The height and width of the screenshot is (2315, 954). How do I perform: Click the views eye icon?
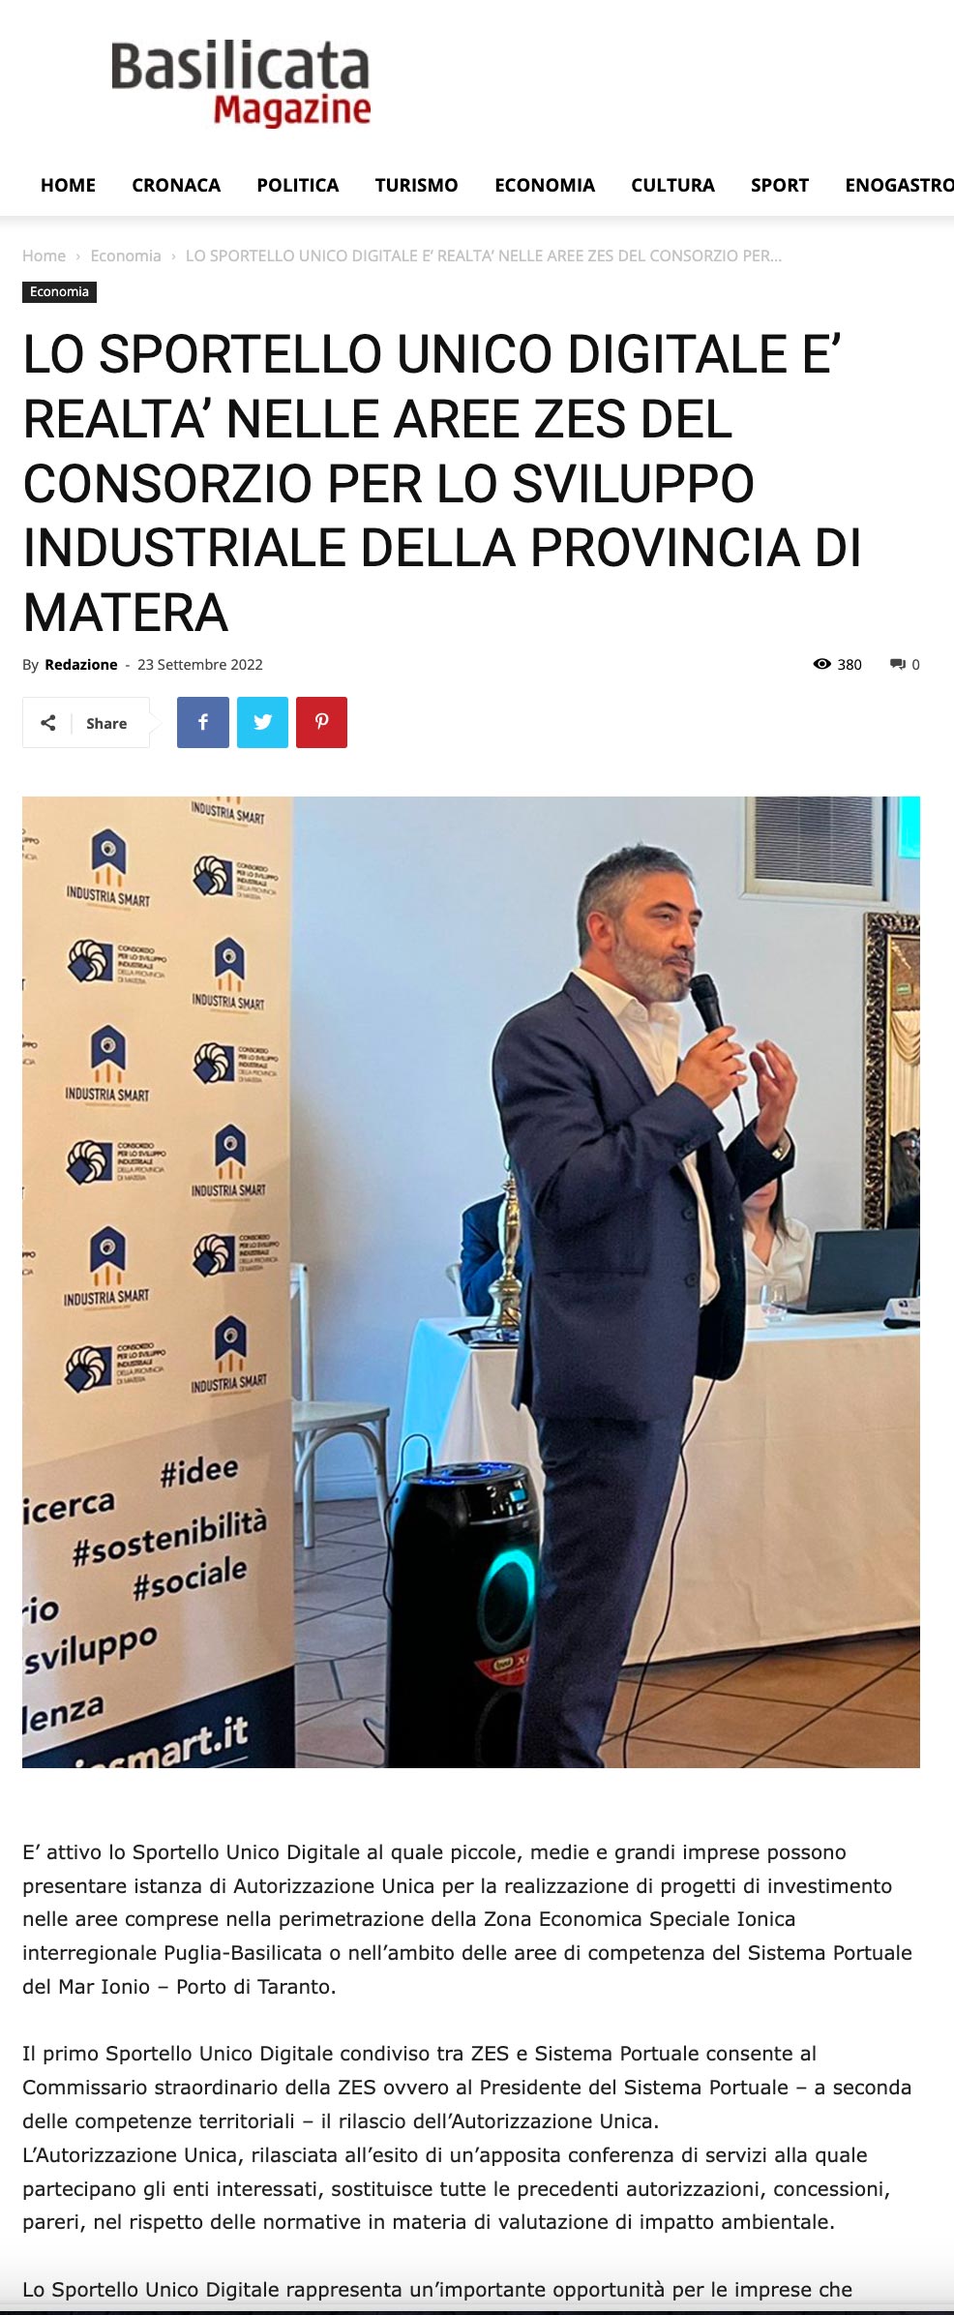click(x=822, y=664)
